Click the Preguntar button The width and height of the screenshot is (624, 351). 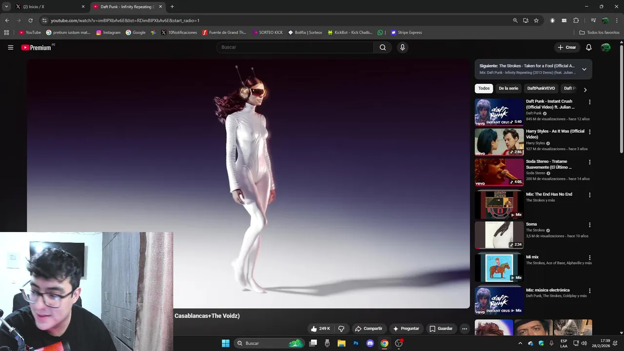point(406,329)
